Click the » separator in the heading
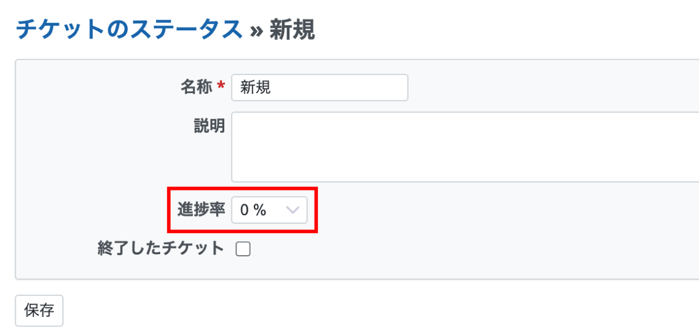 click(256, 30)
